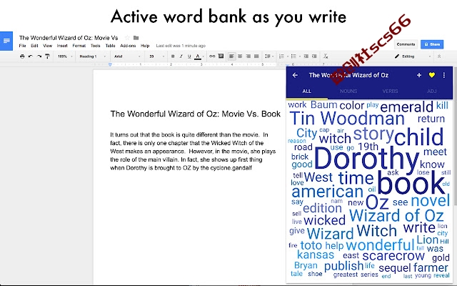This screenshot has width=457, height=286.
Task: Collapse the menus with the chevron icon
Action: pyautogui.click(x=439, y=56)
